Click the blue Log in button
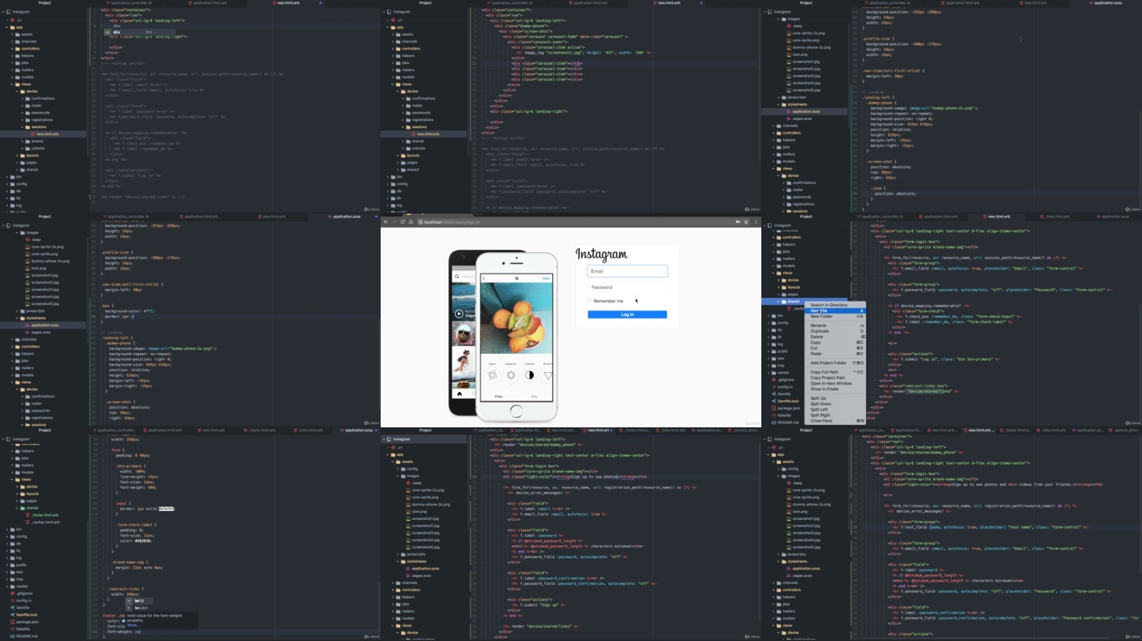The image size is (1142, 641). pos(627,314)
